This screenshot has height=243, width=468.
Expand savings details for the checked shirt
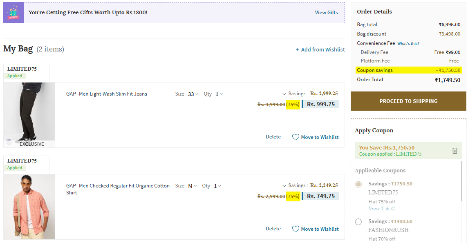[x=284, y=185]
